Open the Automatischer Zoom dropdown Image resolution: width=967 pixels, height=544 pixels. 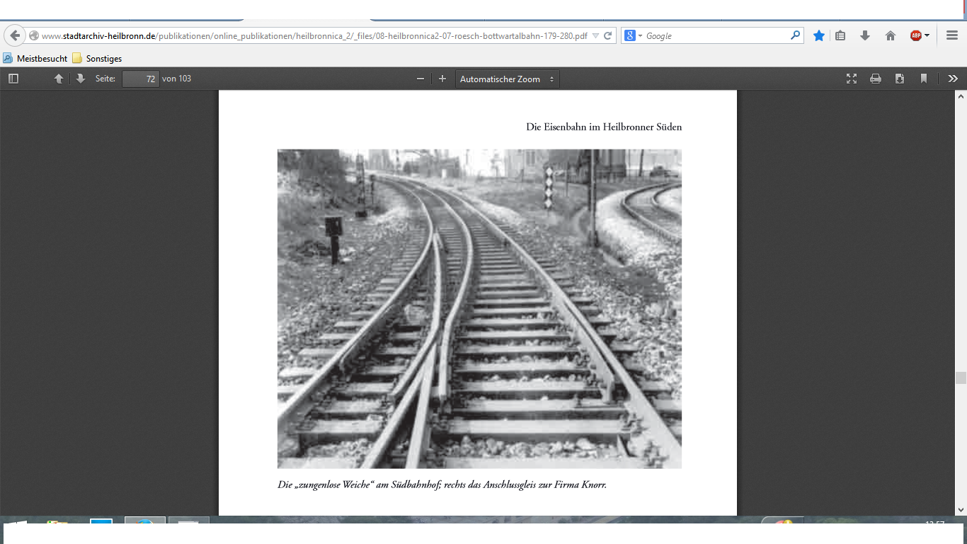point(507,79)
